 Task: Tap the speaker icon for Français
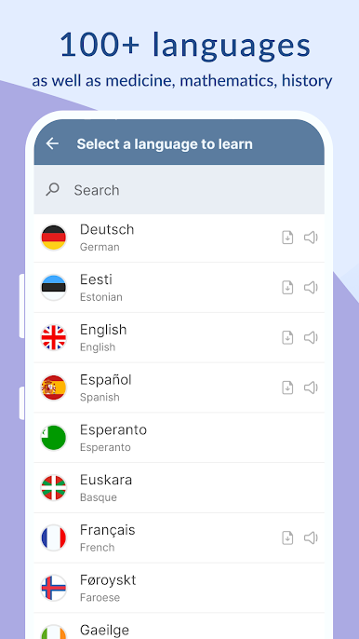pyautogui.click(x=311, y=538)
